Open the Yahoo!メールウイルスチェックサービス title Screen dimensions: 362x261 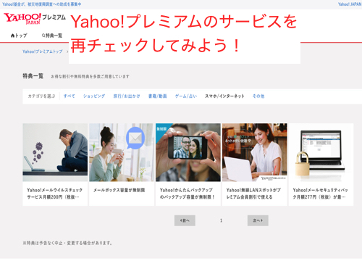(55, 194)
